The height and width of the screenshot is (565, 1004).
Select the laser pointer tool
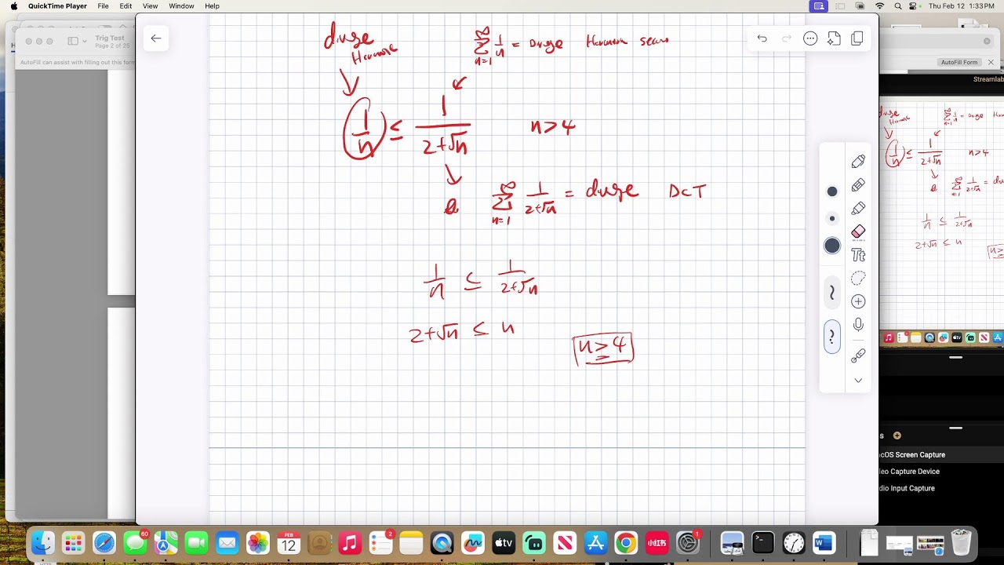tap(858, 355)
